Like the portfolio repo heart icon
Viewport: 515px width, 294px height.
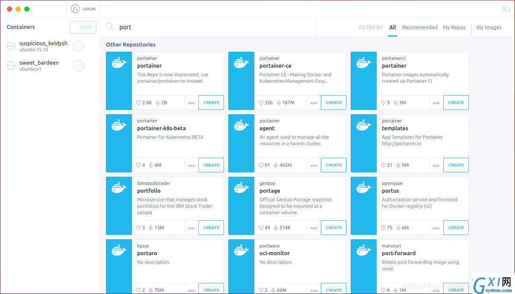[x=139, y=228]
